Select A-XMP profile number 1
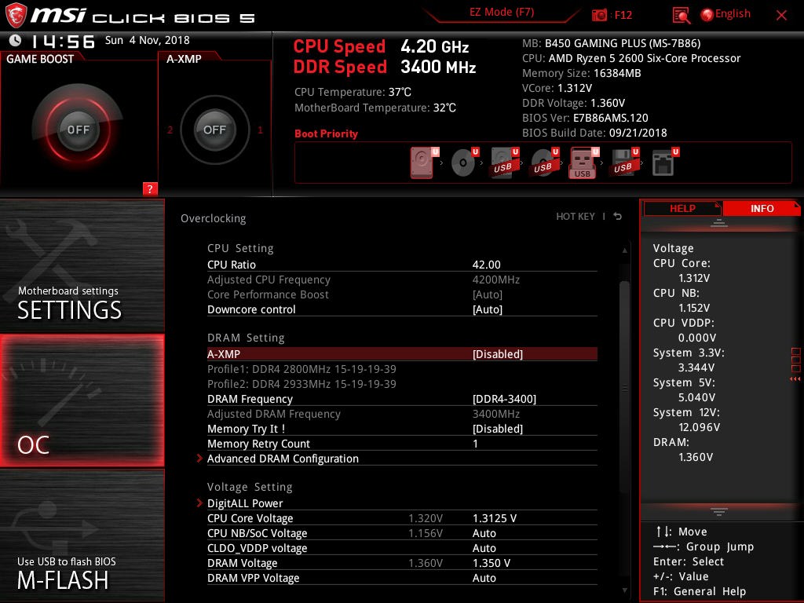 click(260, 130)
